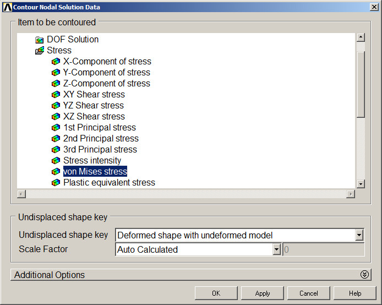
Task: Click the Stress folder icon
Action: 39,51
